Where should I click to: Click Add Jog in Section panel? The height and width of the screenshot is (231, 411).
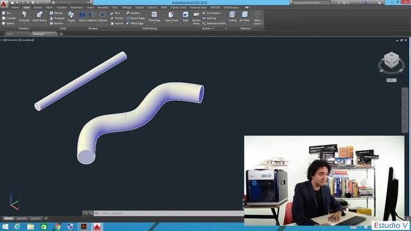point(209,18)
